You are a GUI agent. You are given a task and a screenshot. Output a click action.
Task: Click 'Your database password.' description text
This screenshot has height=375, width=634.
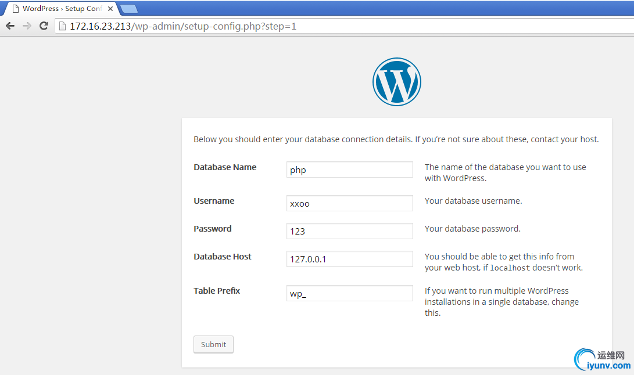[x=472, y=229]
